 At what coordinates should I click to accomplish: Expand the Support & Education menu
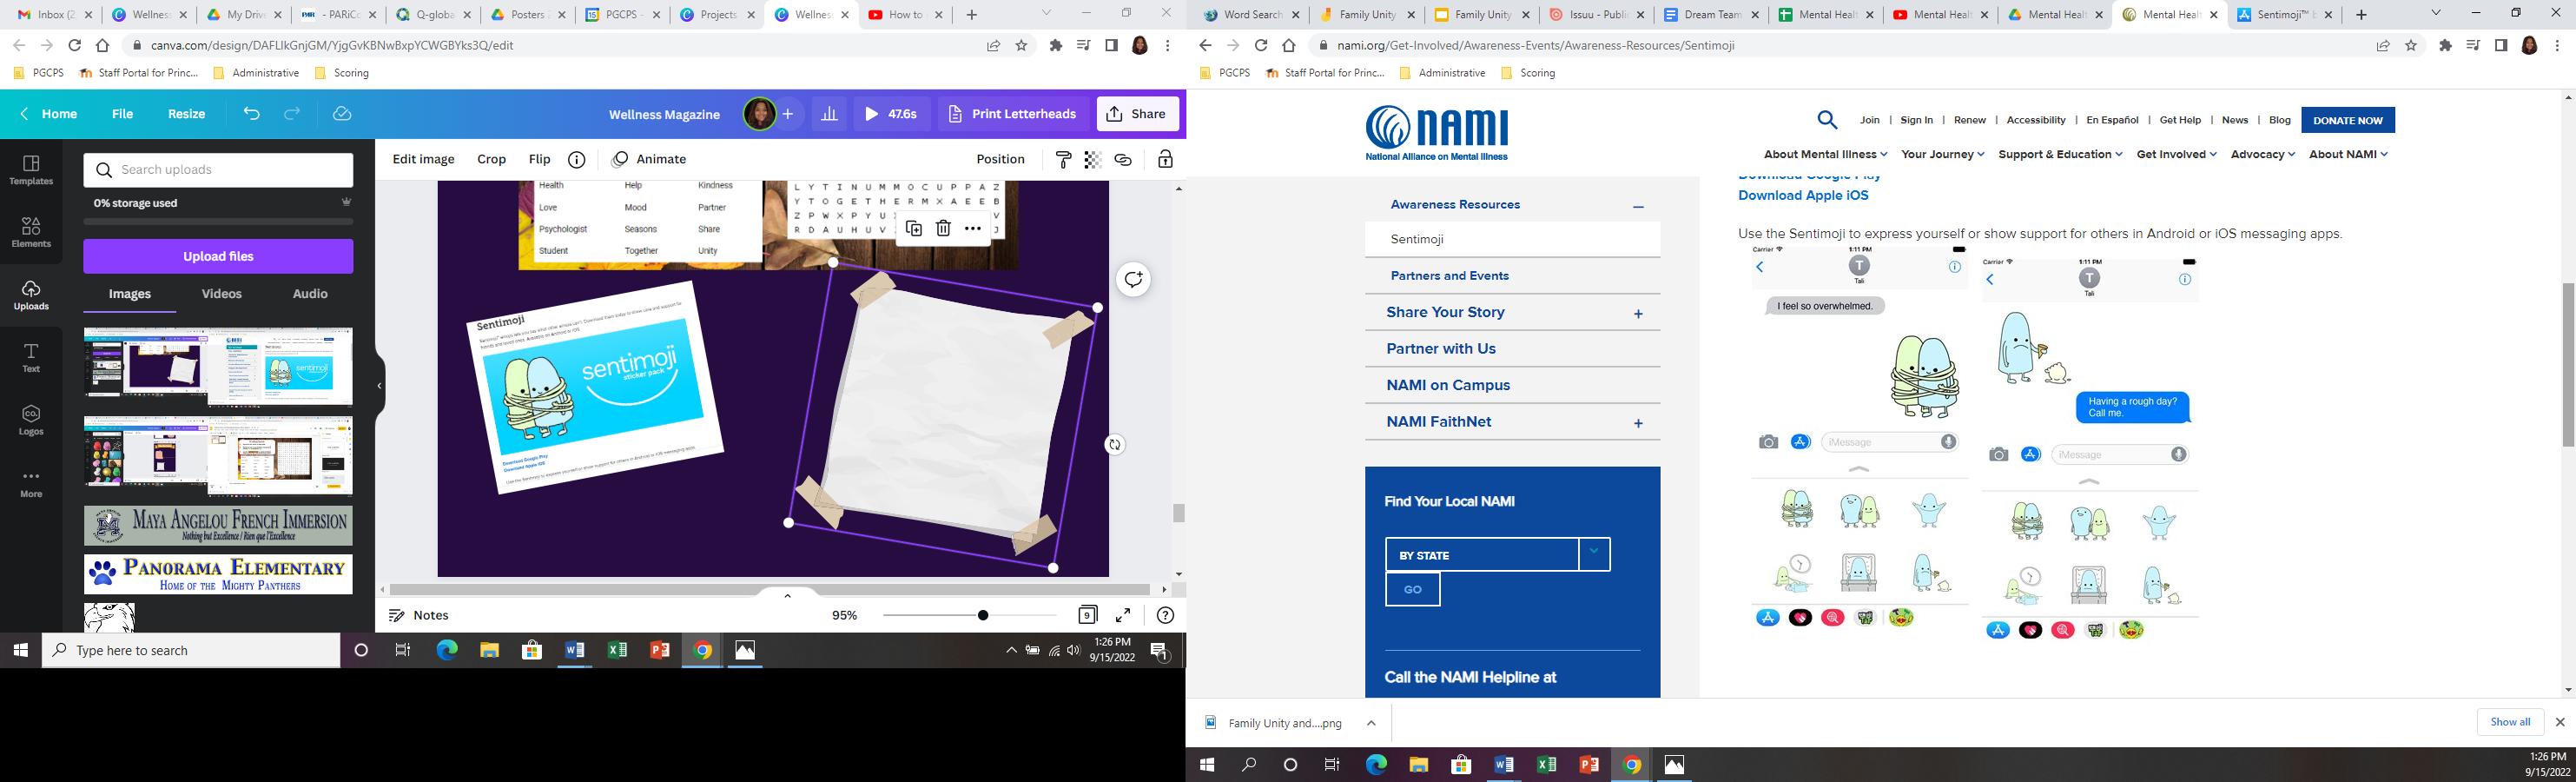2060,154
